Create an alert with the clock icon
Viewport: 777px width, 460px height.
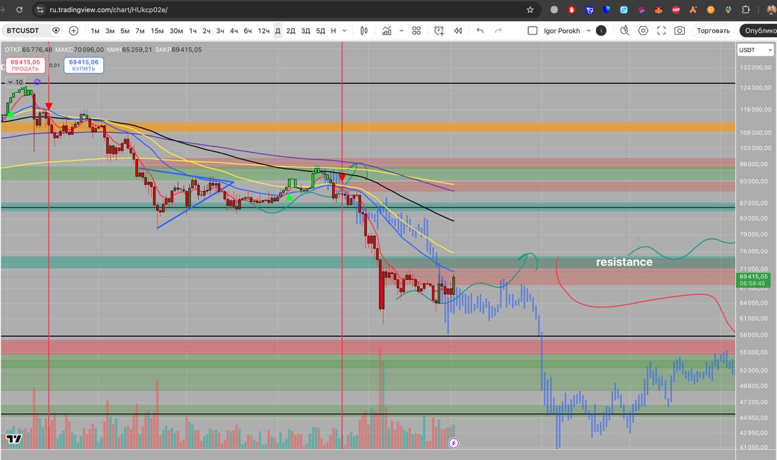click(439, 31)
